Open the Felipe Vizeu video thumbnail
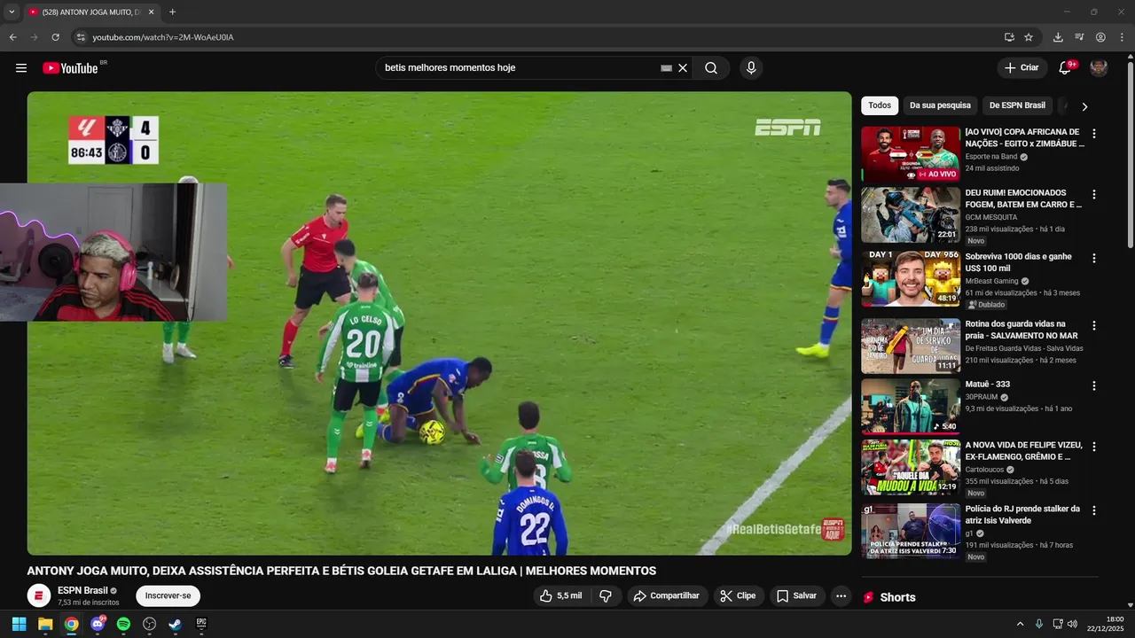The width and height of the screenshot is (1135, 638). [x=911, y=467]
